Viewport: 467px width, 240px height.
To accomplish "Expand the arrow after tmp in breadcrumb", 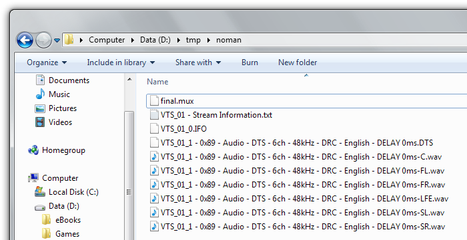I will tap(209, 40).
